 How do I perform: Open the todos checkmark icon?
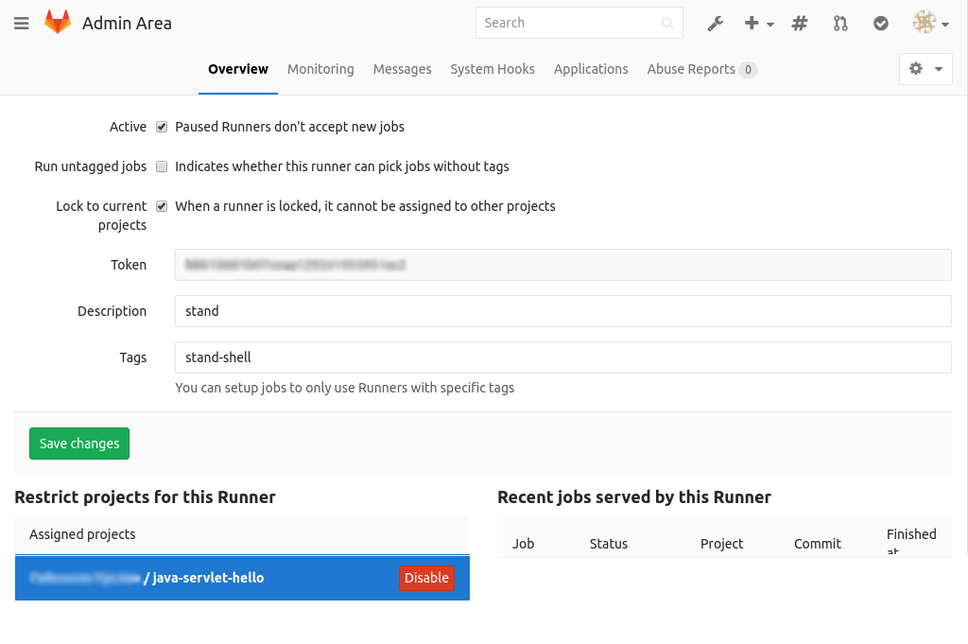coord(881,24)
